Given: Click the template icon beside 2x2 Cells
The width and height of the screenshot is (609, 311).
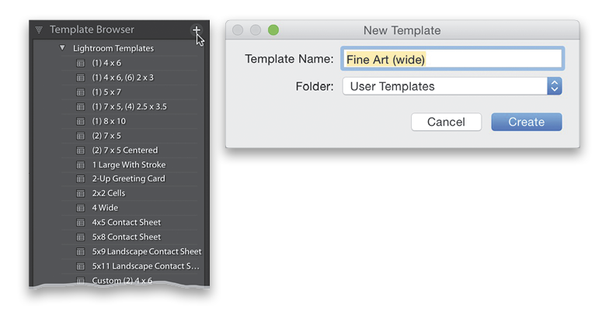Looking at the screenshot, I should click(81, 193).
